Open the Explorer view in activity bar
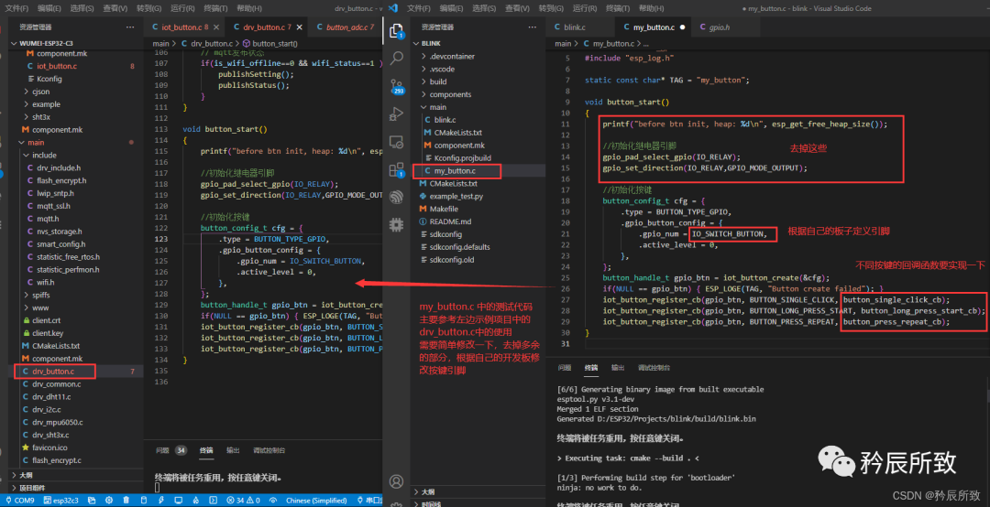Image resolution: width=990 pixels, height=507 pixels. 397,30
